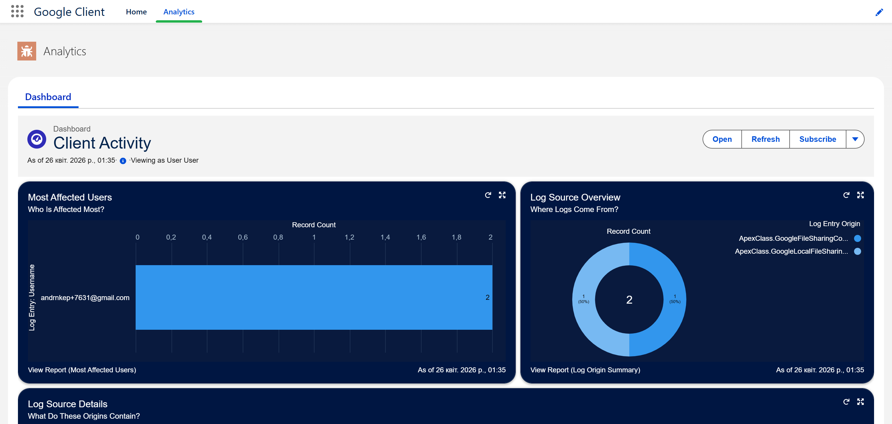Viewport: 892px width, 424px height.
Task: Click the darker blue donut chart segment
Action: click(x=675, y=299)
